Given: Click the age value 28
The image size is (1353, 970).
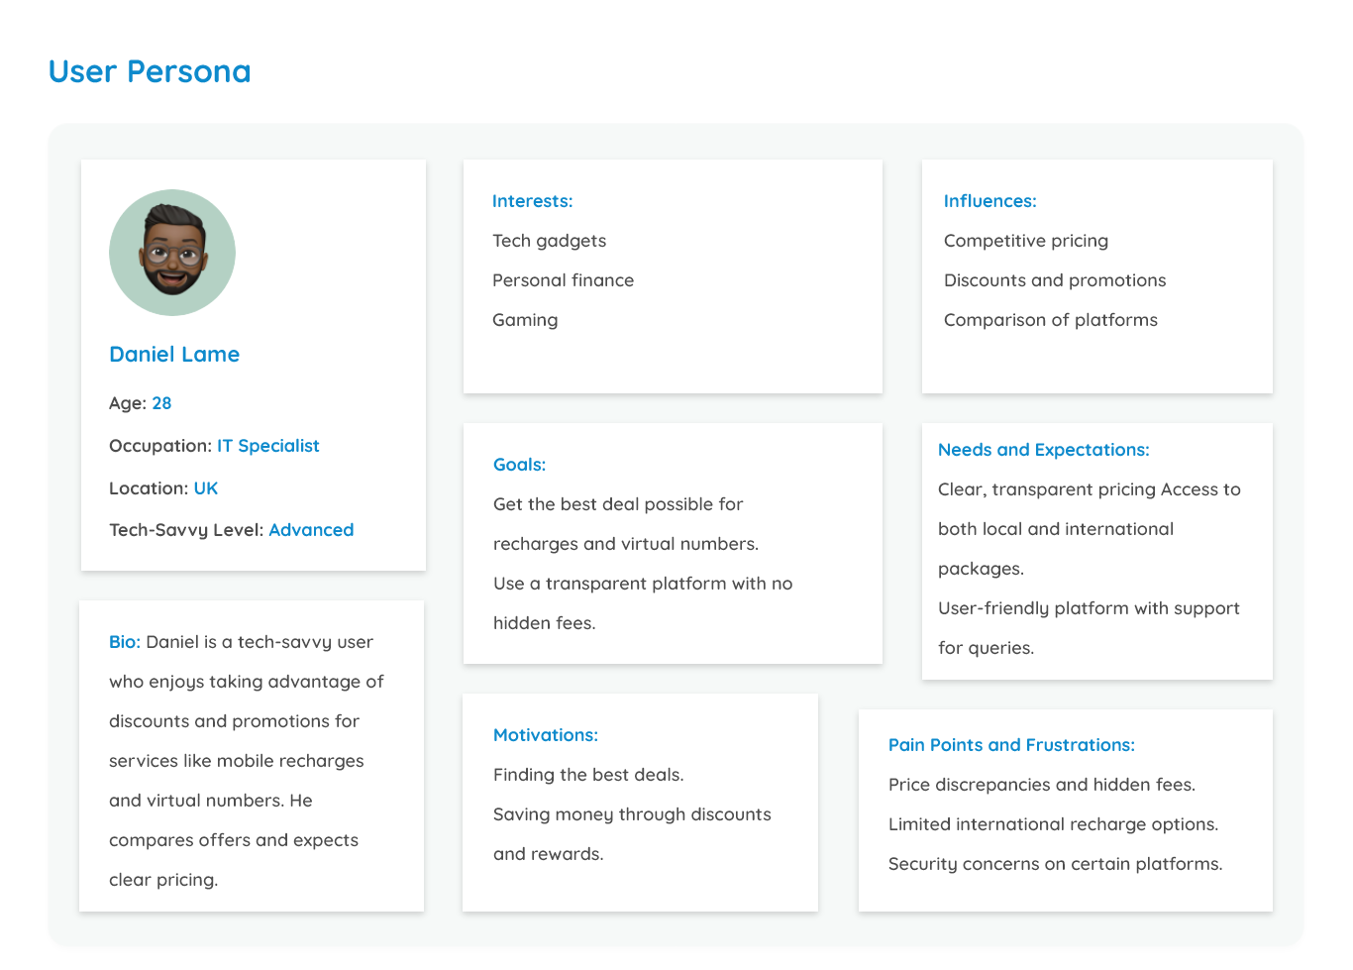Looking at the screenshot, I should [x=161, y=403].
